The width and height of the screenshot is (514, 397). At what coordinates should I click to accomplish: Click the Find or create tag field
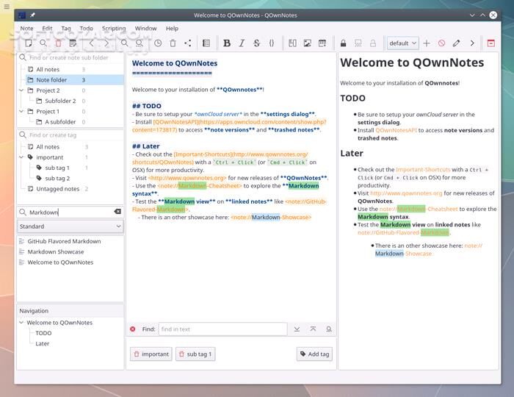pos(70,135)
